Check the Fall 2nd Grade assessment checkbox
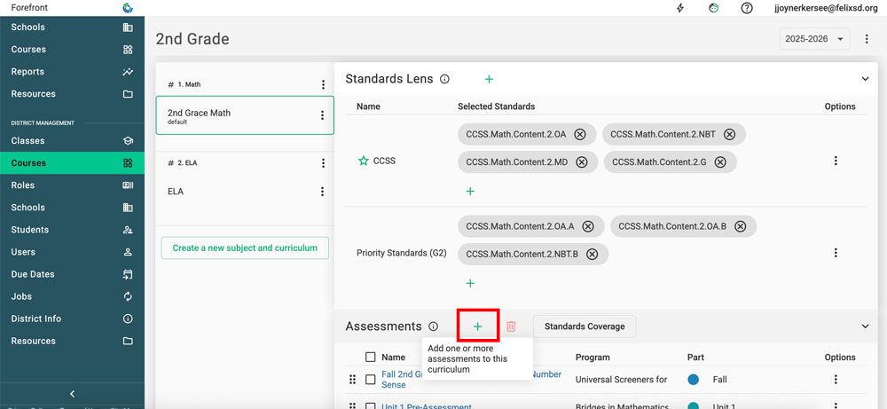 pos(371,380)
